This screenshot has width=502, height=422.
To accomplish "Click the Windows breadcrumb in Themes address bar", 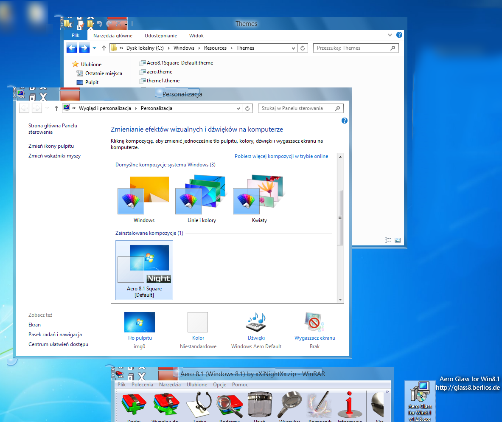I will pyautogui.click(x=184, y=48).
